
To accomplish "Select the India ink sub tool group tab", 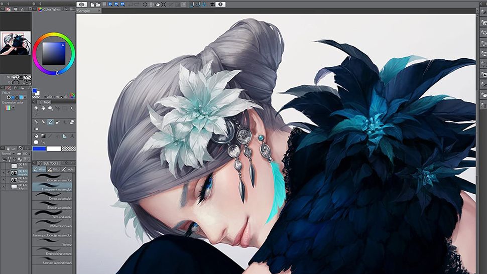I will tap(68, 169).
